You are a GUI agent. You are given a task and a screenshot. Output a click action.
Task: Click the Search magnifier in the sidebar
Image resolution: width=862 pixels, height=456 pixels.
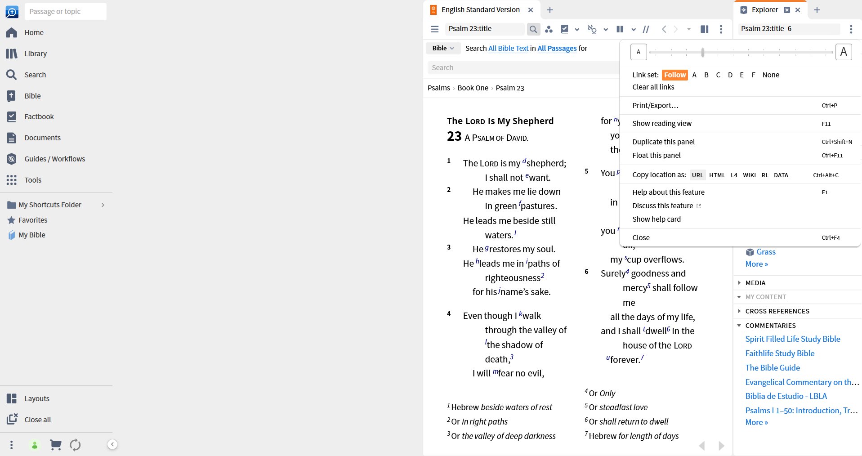coord(12,75)
